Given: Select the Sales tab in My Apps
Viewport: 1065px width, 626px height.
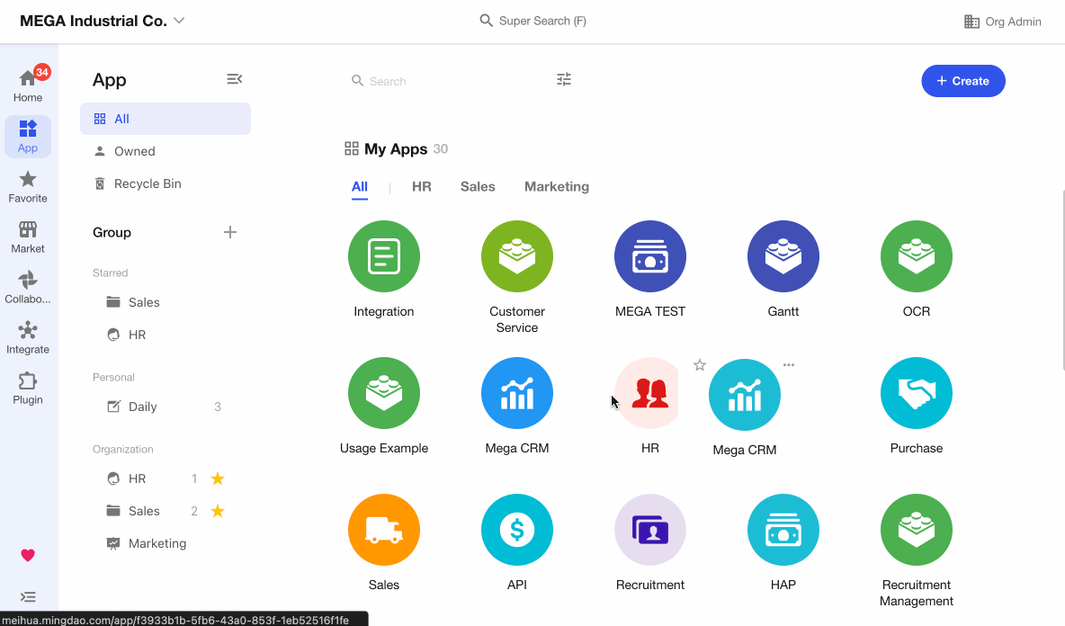Looking at the screenshot, I should (x=478, y=187).
